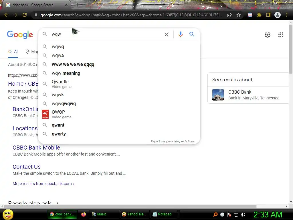Start voice search with the microphone icon

(180, 34)
